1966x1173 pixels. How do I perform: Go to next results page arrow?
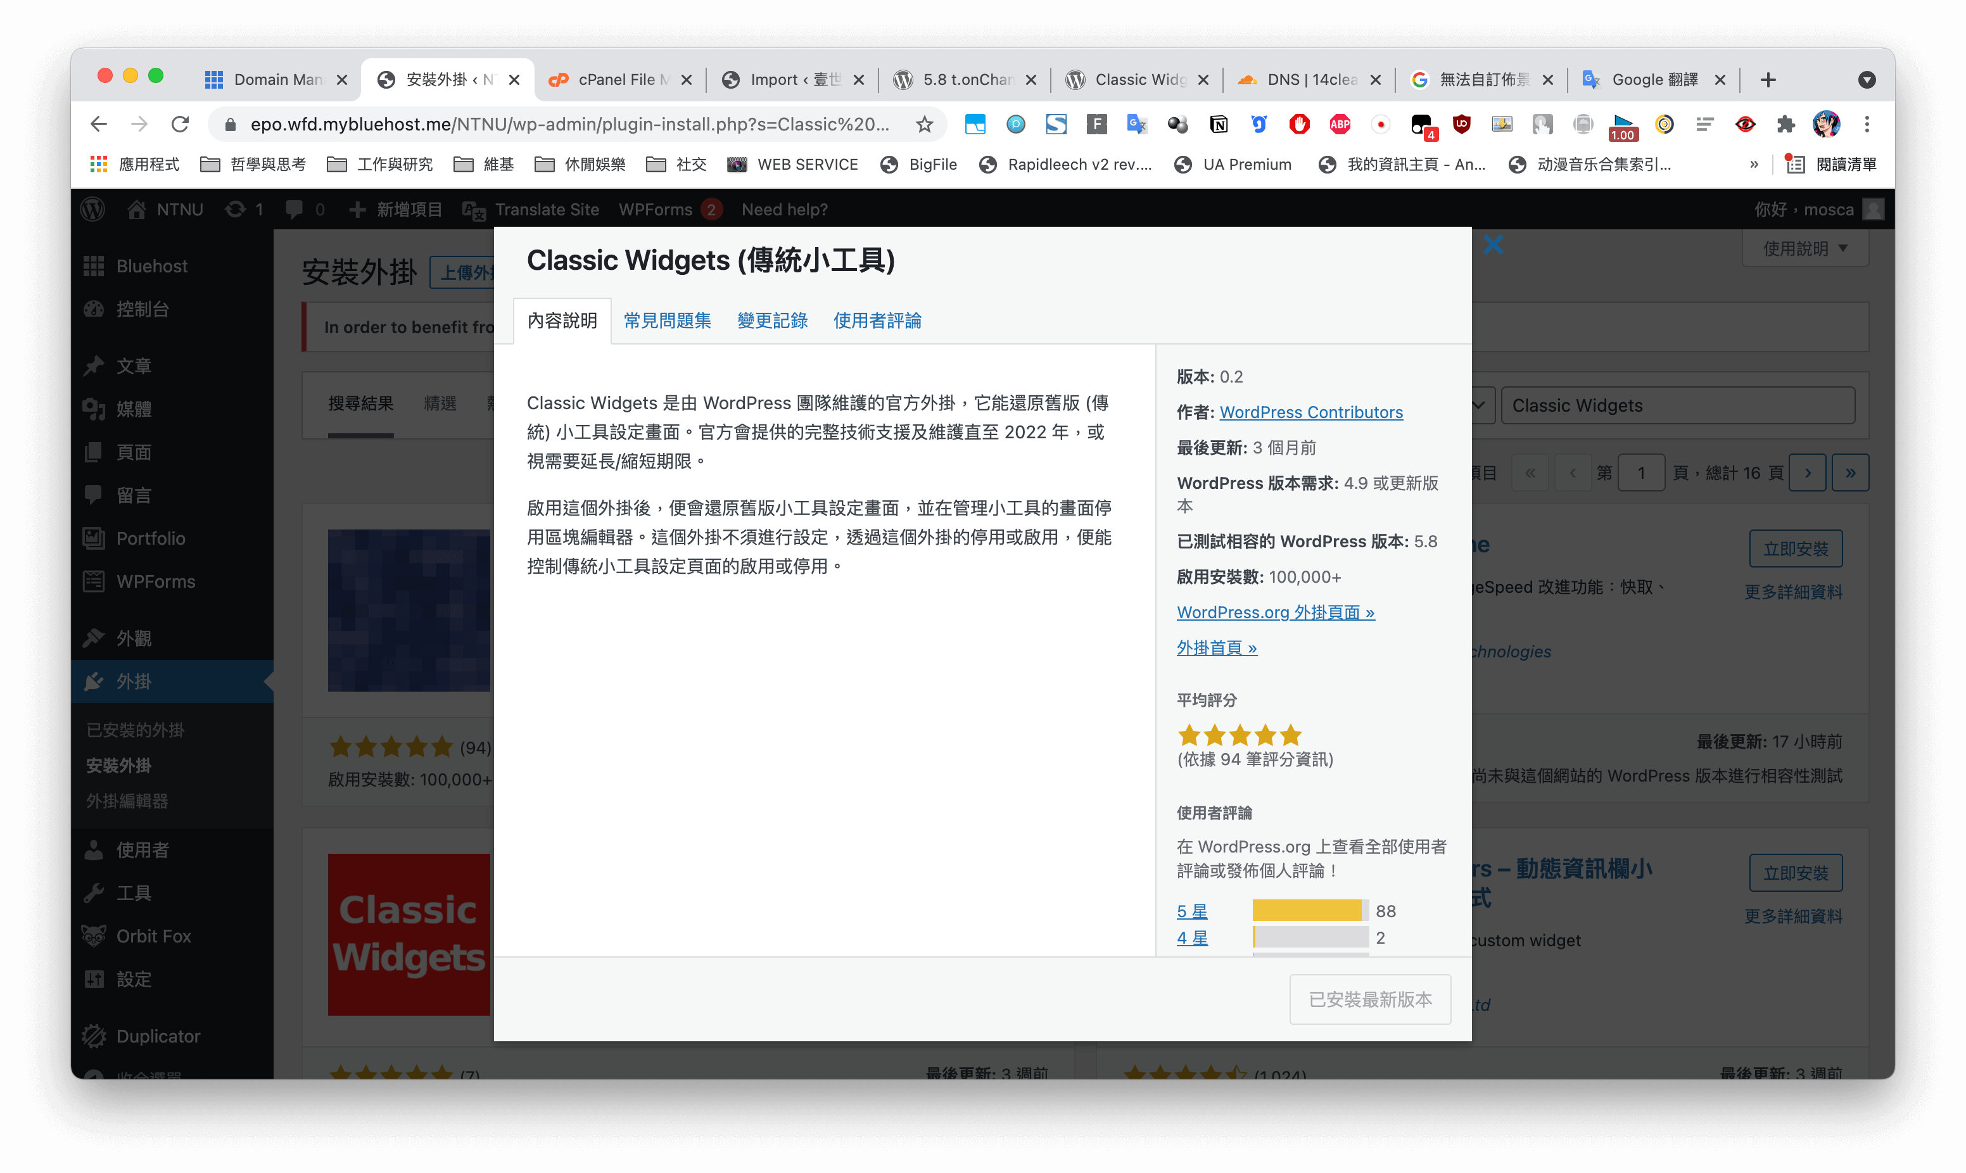coord(1808,474)
